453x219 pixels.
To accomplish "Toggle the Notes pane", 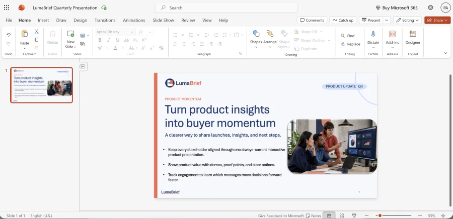I will click(314, 215).
